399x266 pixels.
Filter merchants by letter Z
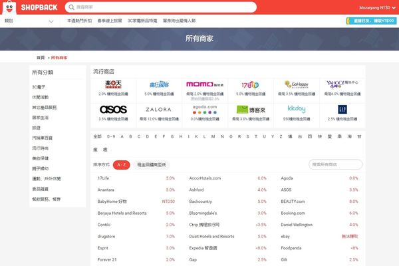pyautogui.click(x=281, y=137)
